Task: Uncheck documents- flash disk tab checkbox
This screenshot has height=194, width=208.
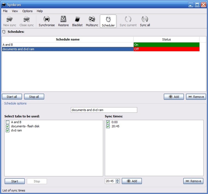Action: pos(8,126)
